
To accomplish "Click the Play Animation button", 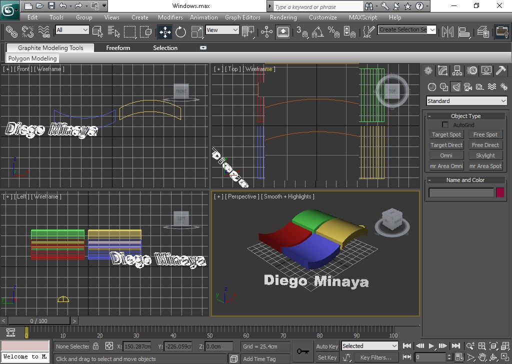I will point(431,346).
